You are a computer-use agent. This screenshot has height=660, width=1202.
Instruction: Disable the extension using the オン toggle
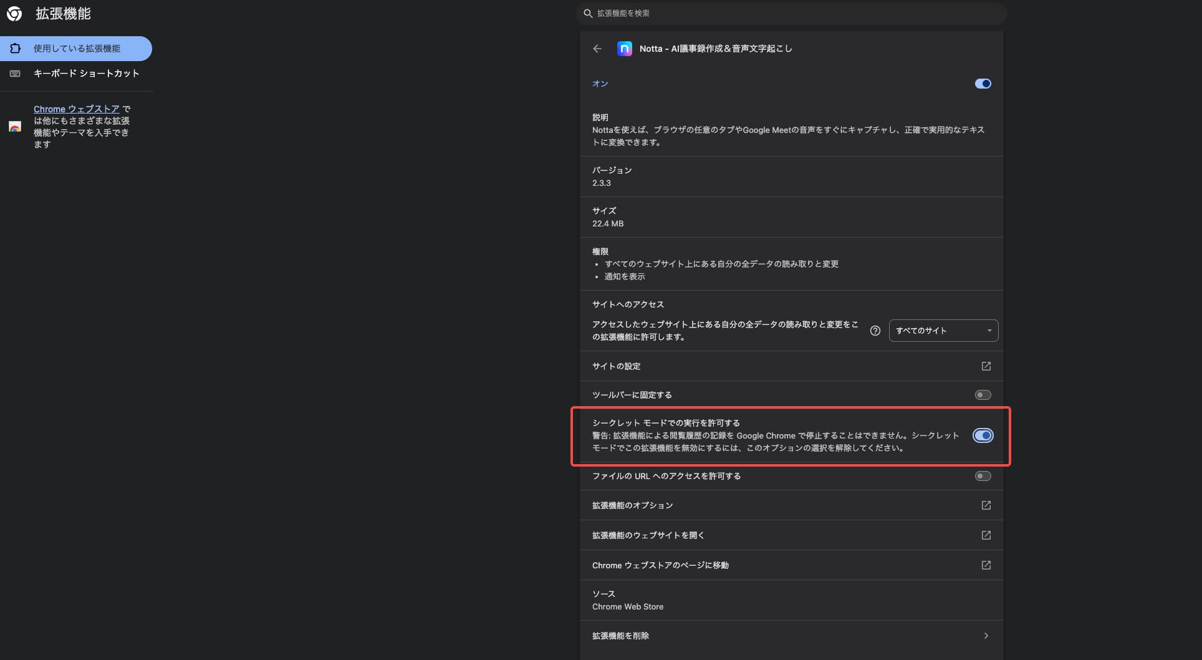pos(983,83)
